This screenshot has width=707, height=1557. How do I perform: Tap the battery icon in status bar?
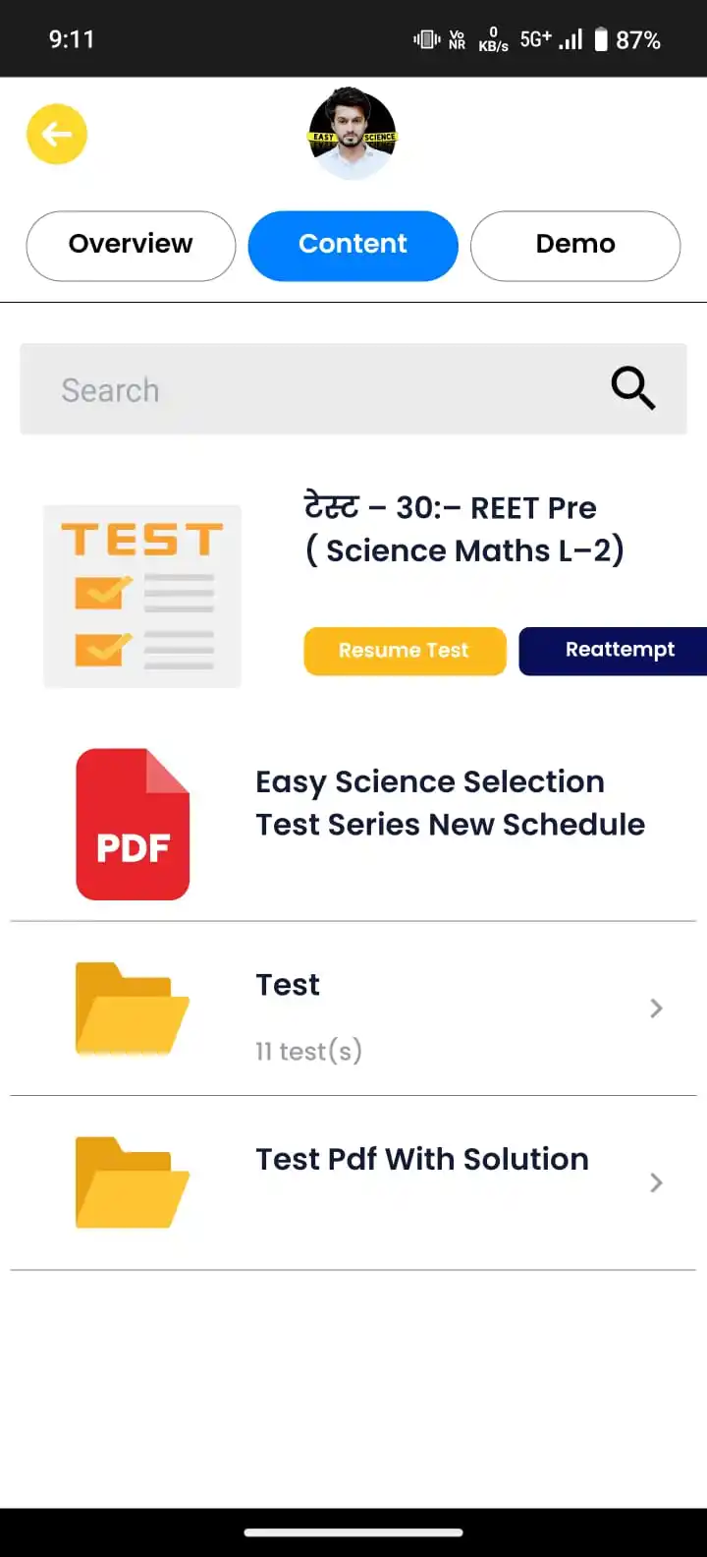point(601,39)
